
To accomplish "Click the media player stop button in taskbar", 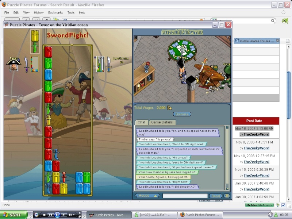I will point(44,215).
